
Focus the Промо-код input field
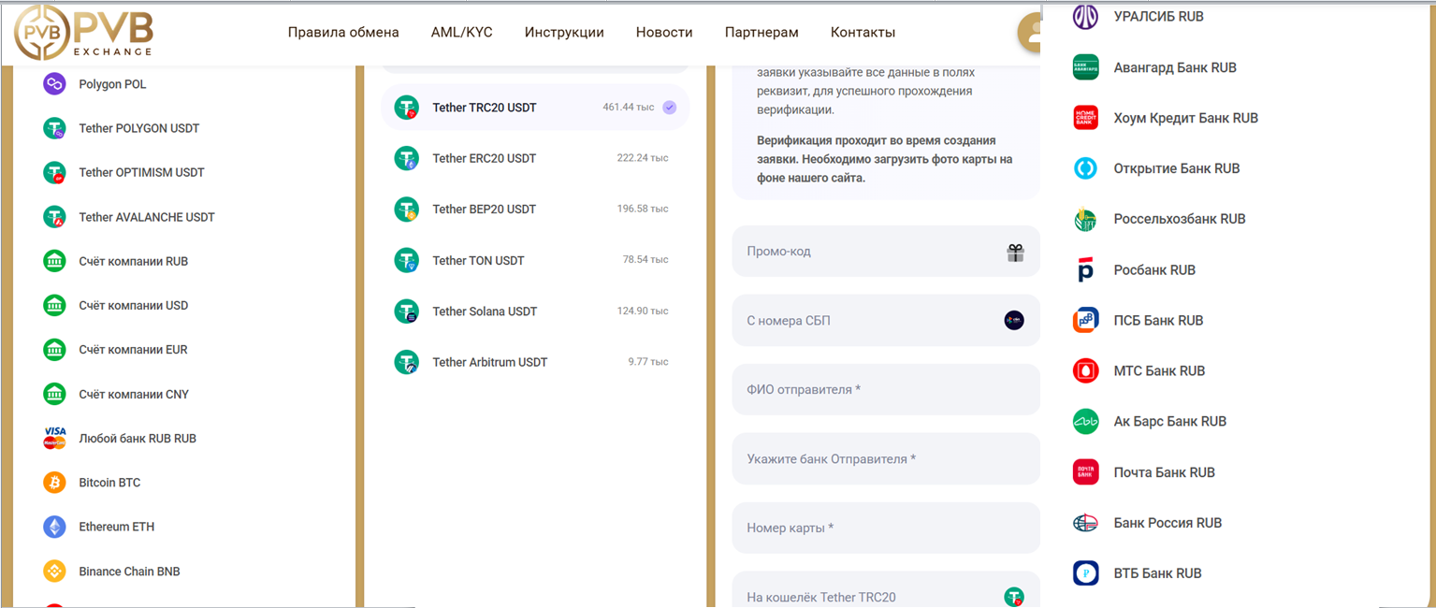886,252
